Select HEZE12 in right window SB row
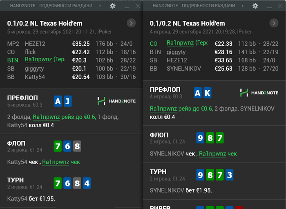This screenshot has width=286, height=209. point(177,60)
